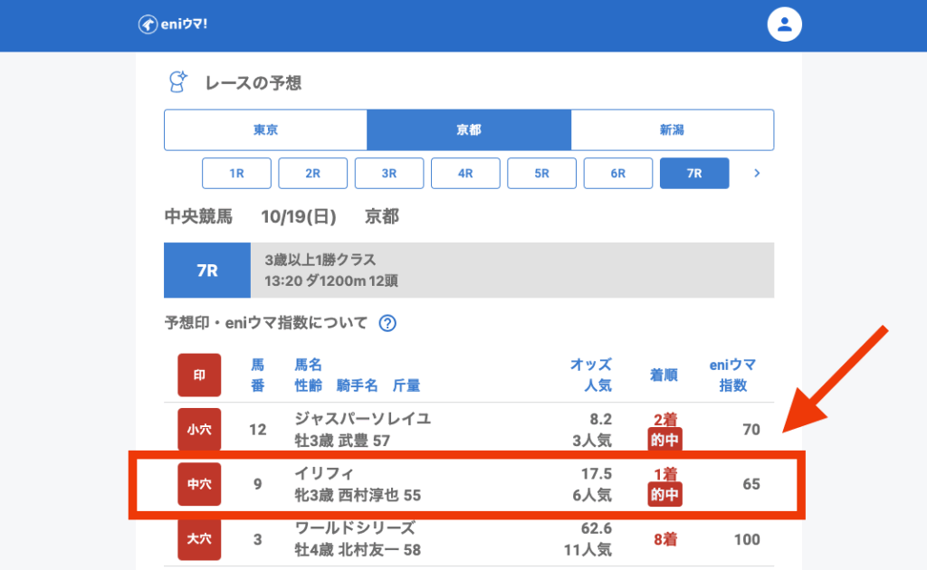
Task: Click the 的中 badge for イリフィ
Action: [664, 495]
